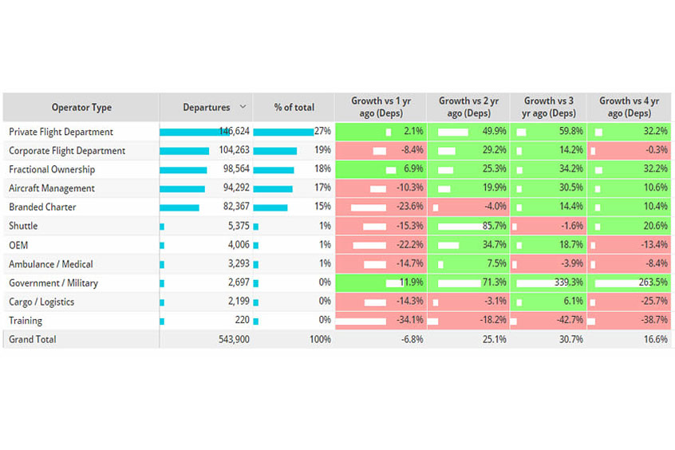Viewport: 675px width, 450px height.
Task: Open the Departures column sort dropdown arrow
Action: click(243, 107)
